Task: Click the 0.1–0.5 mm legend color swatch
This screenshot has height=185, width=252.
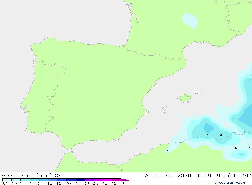Action: [x=7, y=180]
